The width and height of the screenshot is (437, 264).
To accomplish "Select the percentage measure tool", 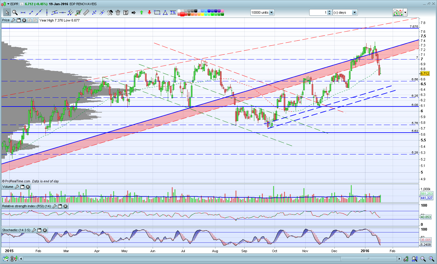I will [x=173, y=12].
